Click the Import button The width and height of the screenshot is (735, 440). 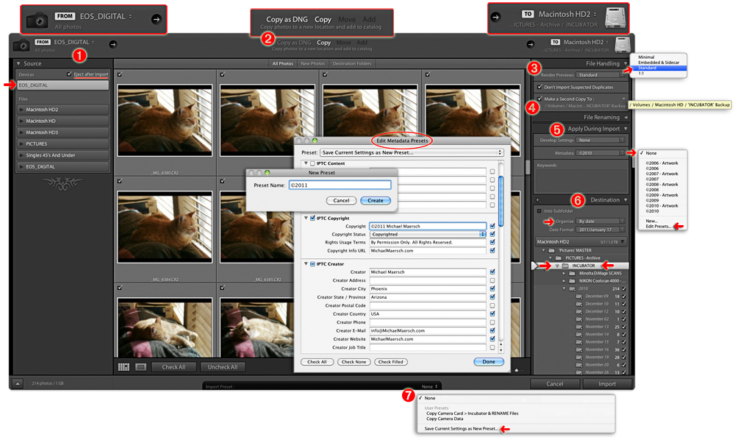607,383
